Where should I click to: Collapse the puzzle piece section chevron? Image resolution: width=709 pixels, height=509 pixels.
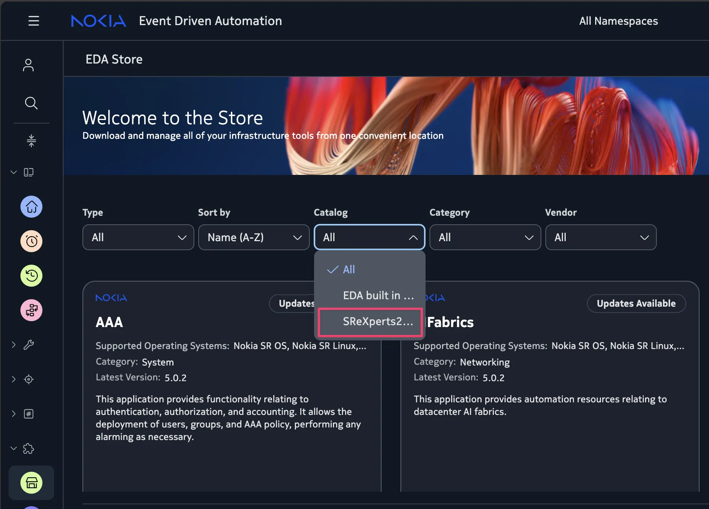14,448
